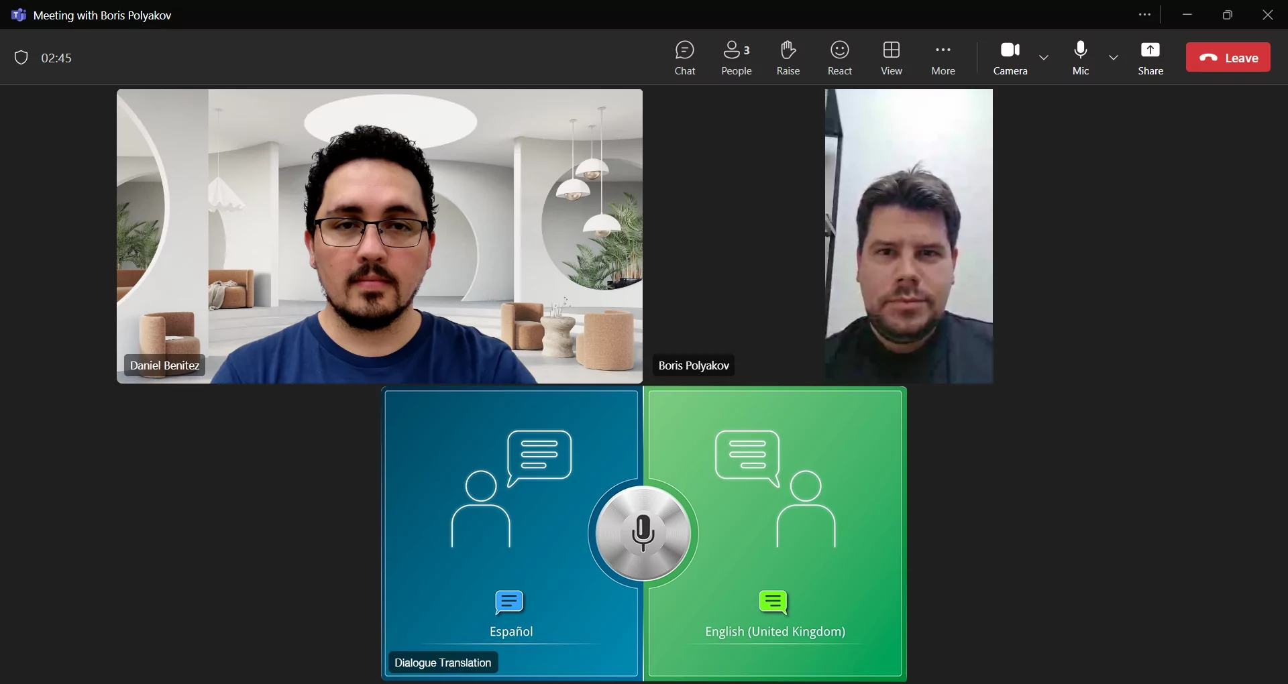
Task: Open the Español language selector
Action: tap(511, 631)
